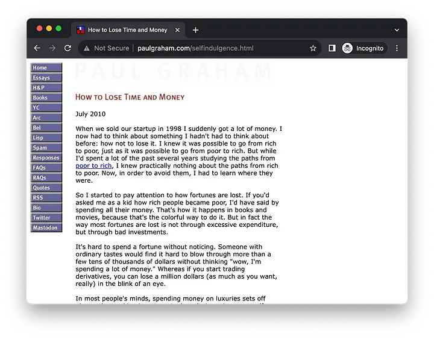The height and width of the screenshot is (339, 434).
Task: Click the Not Secure warning icon
Action: [x=87, y=48]
